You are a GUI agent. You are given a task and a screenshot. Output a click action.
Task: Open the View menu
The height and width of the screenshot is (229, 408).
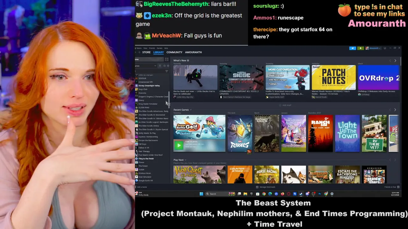click(x=145, y=48)
